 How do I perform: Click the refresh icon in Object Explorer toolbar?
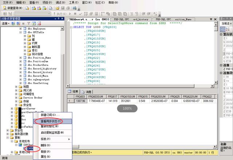[34, 23]
